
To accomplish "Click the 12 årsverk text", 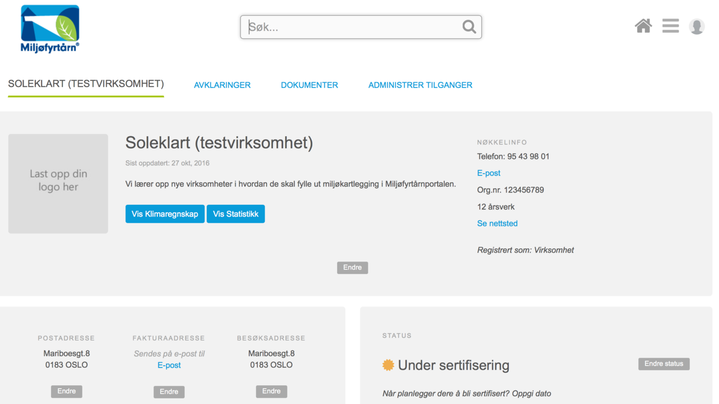I will [x=496, y=207].
